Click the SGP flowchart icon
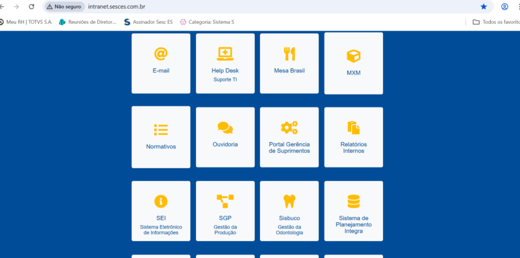This screenshot has height=258, width=520. tap(225, 201)
